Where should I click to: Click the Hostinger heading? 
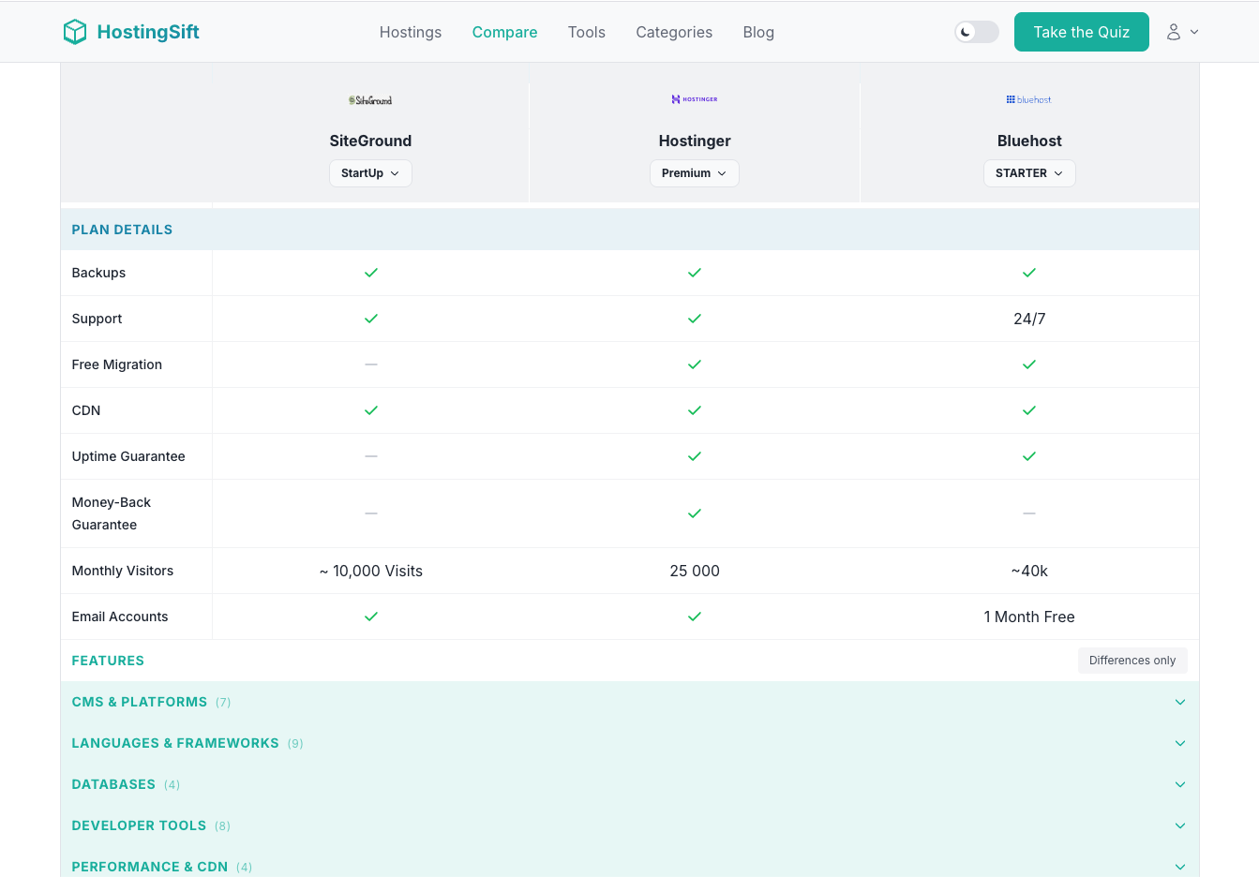695,141
